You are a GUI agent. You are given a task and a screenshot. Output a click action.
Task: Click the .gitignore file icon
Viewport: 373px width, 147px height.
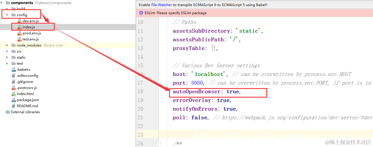(x=14, y=82)
